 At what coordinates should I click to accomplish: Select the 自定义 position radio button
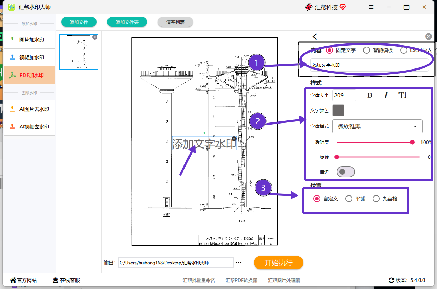pos(317,199)
